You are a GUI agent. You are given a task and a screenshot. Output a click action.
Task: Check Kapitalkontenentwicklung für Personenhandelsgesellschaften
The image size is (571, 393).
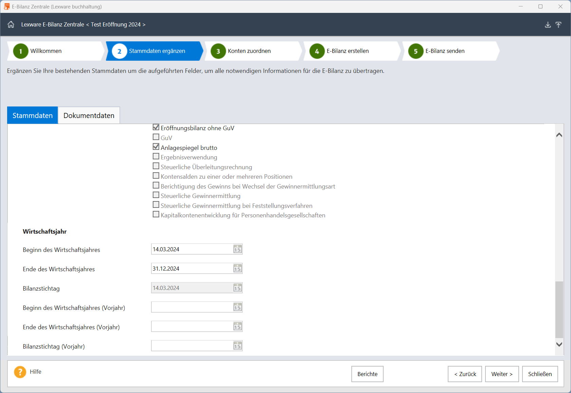coord(156,214)
